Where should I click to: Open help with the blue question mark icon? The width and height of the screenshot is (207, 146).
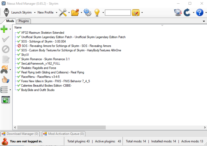coord(200,12)
